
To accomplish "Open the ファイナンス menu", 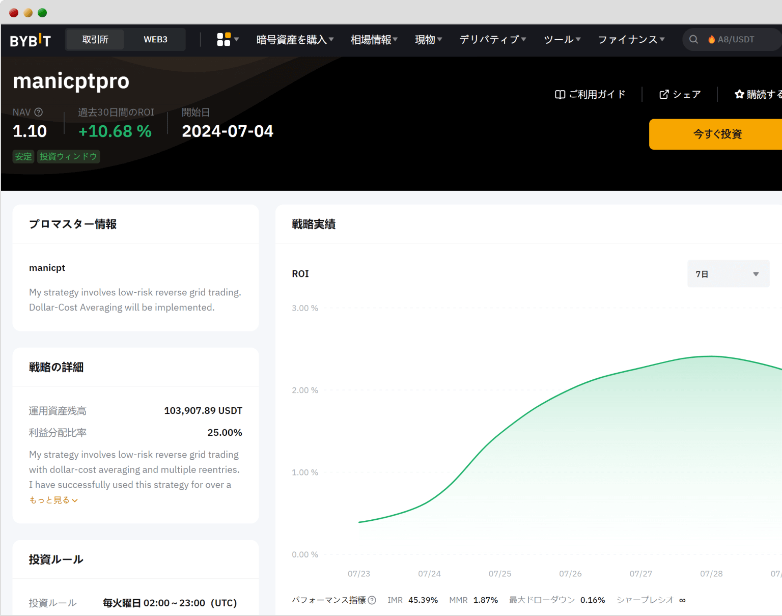I will [631, 39].
